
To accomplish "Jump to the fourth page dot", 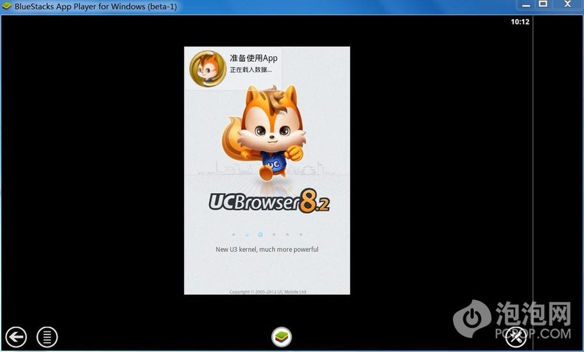I will point(274,235).
